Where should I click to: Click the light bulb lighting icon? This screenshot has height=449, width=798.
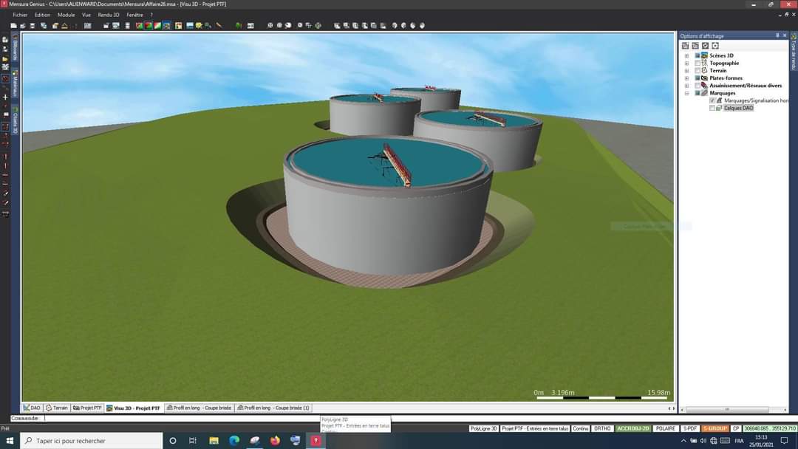coord(199,25)
